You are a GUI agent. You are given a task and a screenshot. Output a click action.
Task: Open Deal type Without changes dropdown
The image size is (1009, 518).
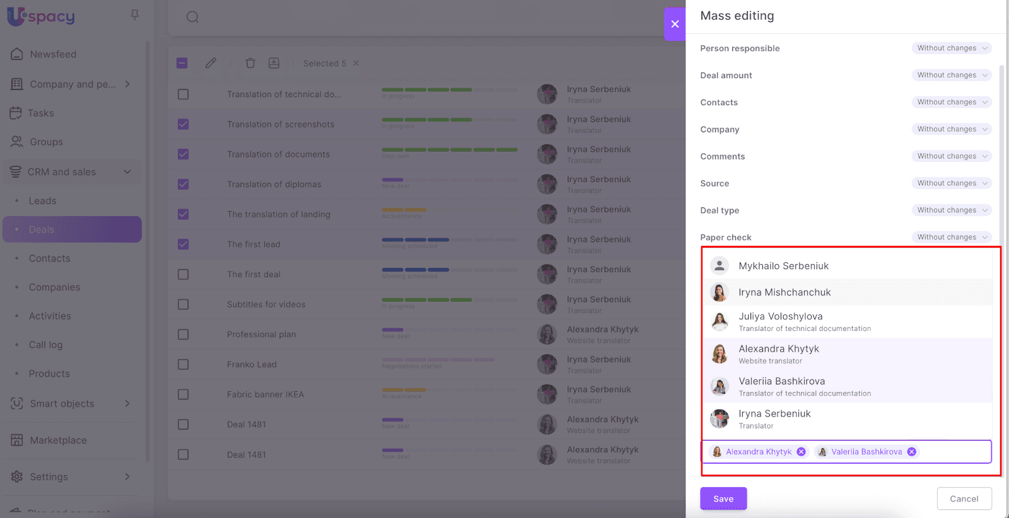tap(951, 210)
